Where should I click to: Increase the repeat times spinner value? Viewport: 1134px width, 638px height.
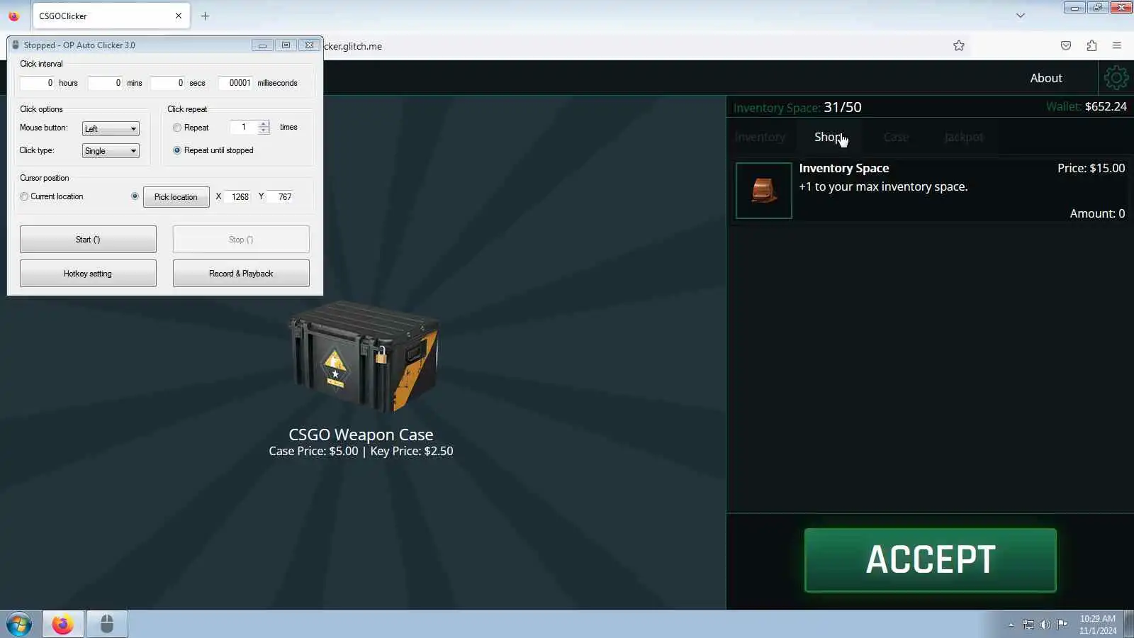point(264,124)
